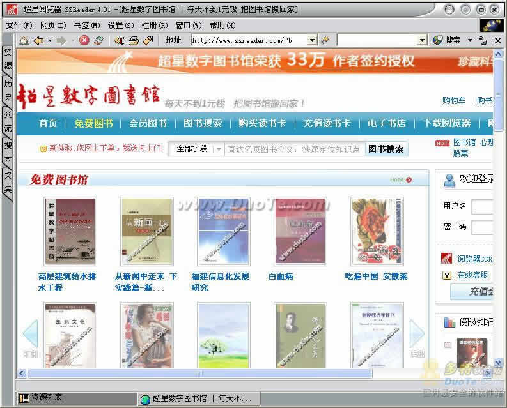507x408 pixels.
Task: Click the go arrow beside the address bar
Action: coord(325,40)
